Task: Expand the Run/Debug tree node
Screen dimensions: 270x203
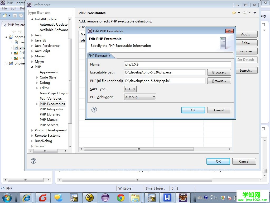Action: pos(32,141)
